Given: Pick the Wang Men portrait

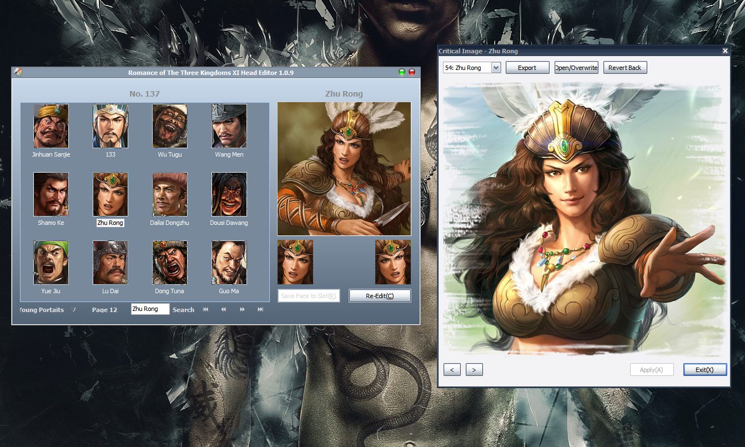Looking at the screenshot, I should click(229, 126).
